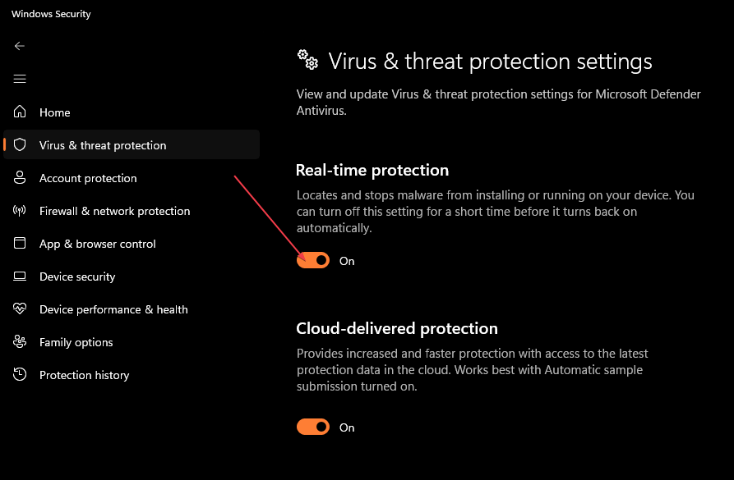The width and height of the screenshot is (734, 480).
Task: Select Home from the sidebar
Action: tap(55, 112)
